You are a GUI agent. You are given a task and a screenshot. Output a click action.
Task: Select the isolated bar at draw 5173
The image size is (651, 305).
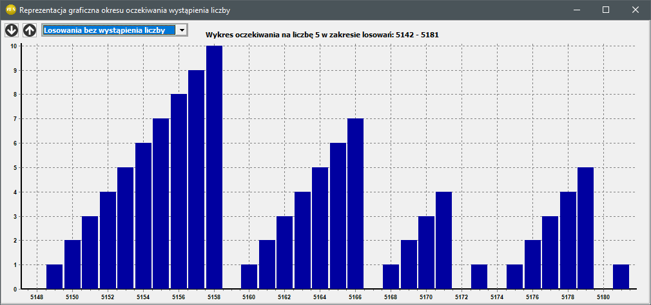479,277
